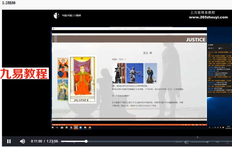Click the taskbar system clock
The height and width of the screenshot is (147, 232).
pos(228,127)
